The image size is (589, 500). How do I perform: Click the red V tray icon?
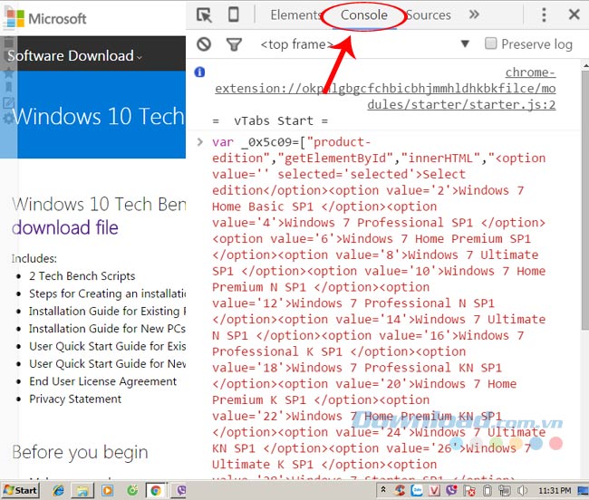click(x=435, y=490)
